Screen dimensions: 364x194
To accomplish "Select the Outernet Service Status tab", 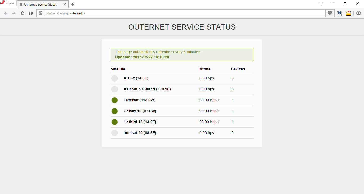I will 43,4.
